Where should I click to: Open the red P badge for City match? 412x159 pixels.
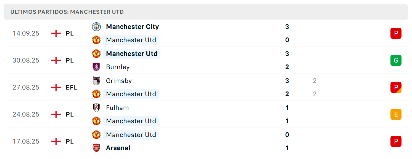pyautogui.click(x=396, y=33)
